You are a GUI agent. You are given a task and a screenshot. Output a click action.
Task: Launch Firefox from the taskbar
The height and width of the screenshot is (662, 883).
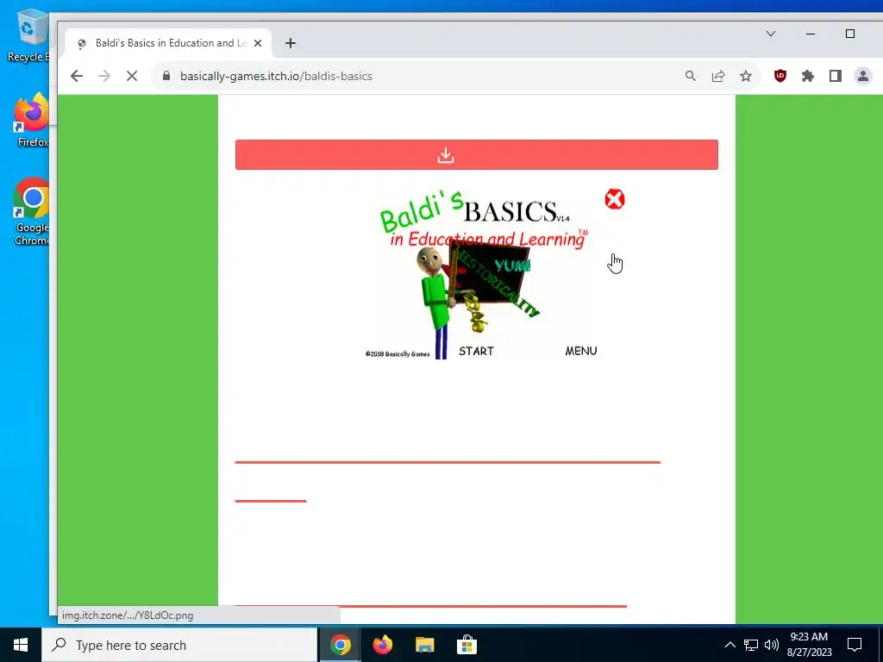(x=382, y=645)
